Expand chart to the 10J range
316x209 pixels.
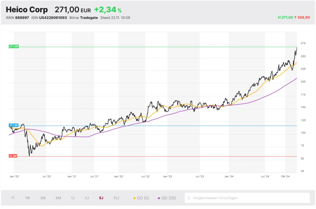click(x=116, y=198)
